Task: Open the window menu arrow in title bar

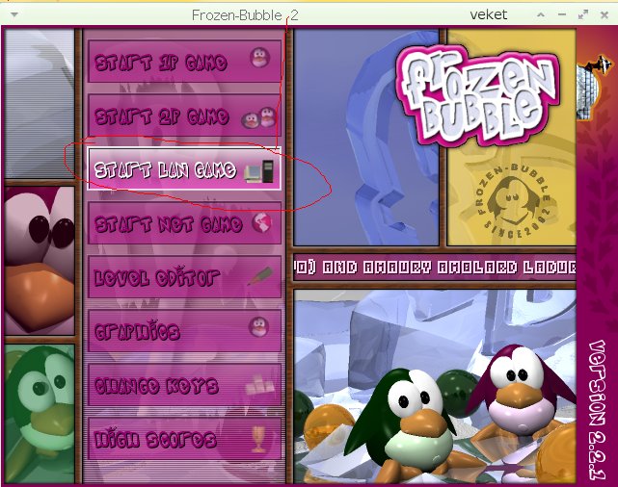Action: point(14,15)
